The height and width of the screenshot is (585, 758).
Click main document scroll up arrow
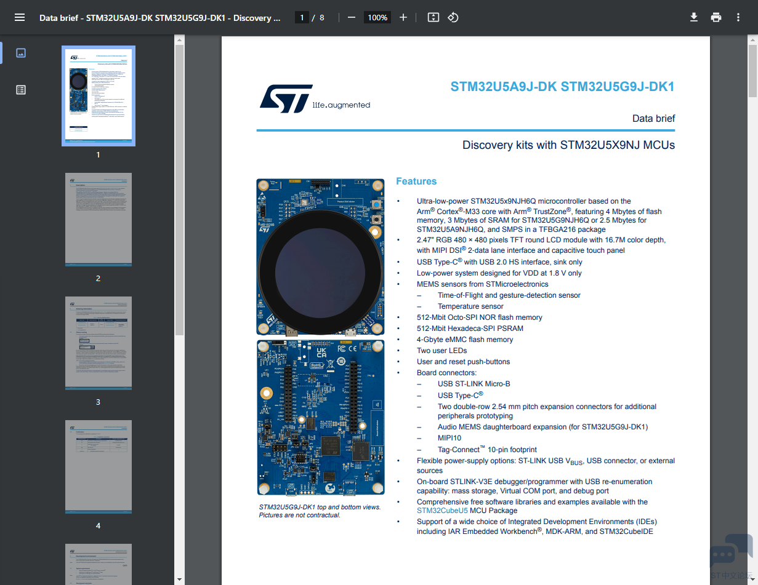[x=753, y=41]
